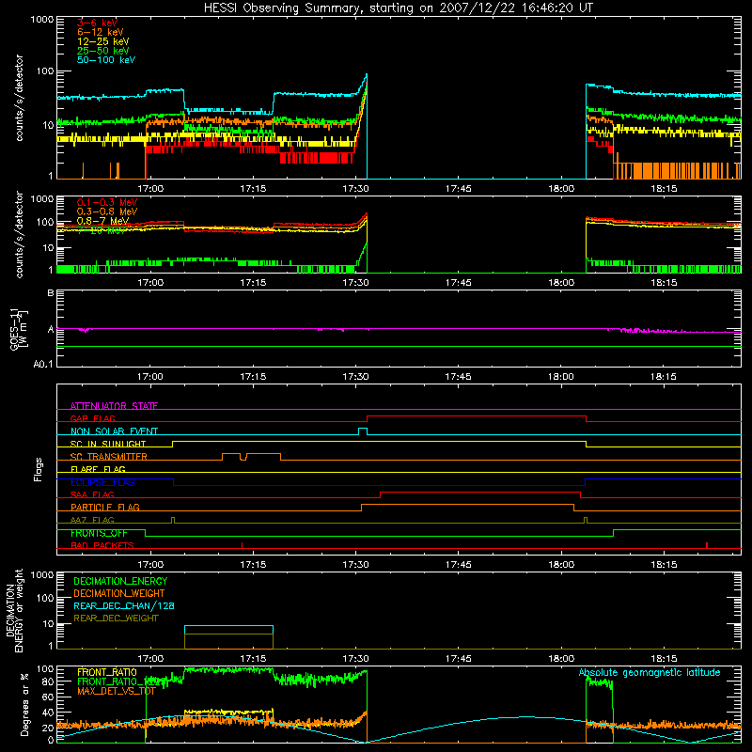Click 18:00 tick label under the Flags panel
This screenshot has height=752, width=752.
[561, 565]
